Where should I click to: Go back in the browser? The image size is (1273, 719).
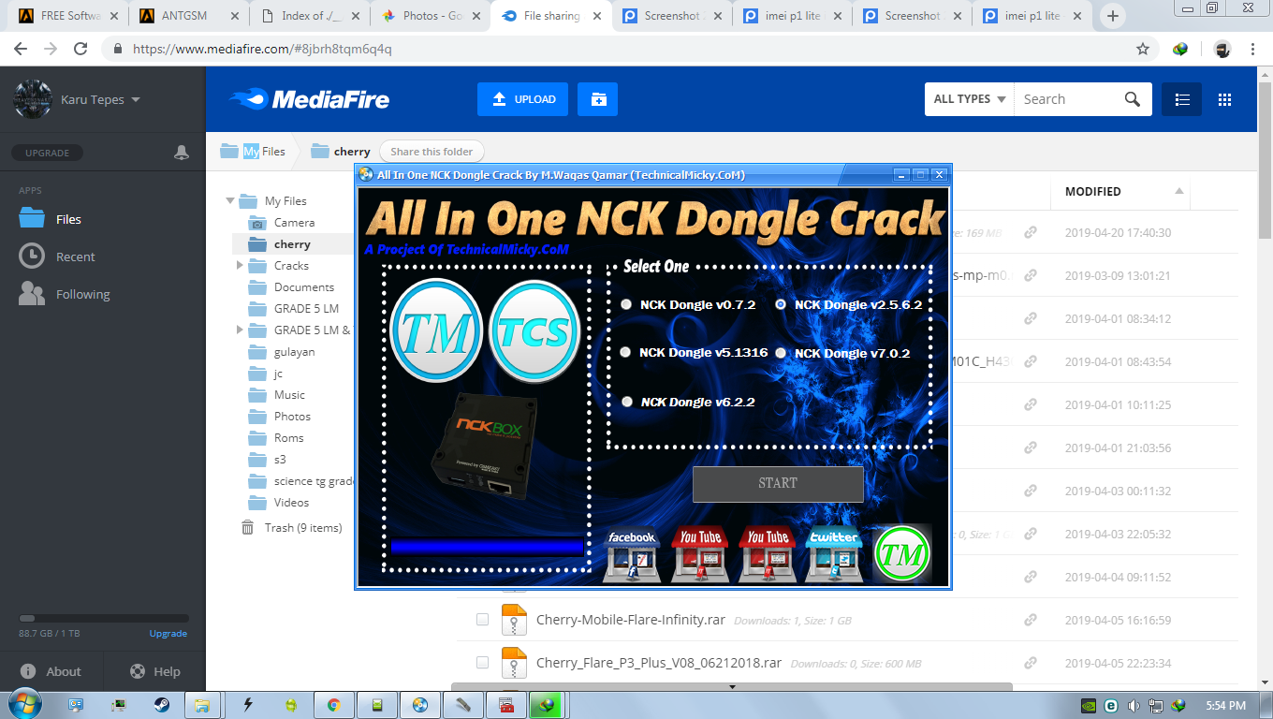tap(21, 49)
